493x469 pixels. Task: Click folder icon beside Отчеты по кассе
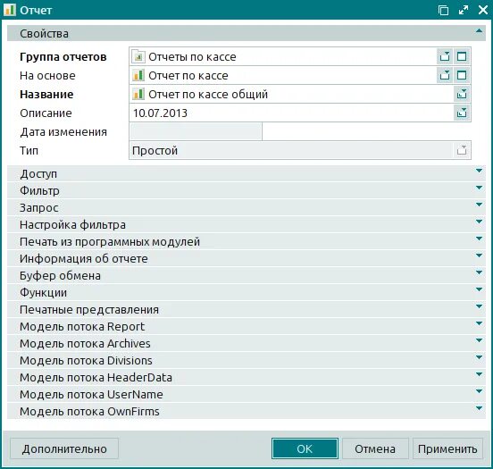tap(138, 57)
